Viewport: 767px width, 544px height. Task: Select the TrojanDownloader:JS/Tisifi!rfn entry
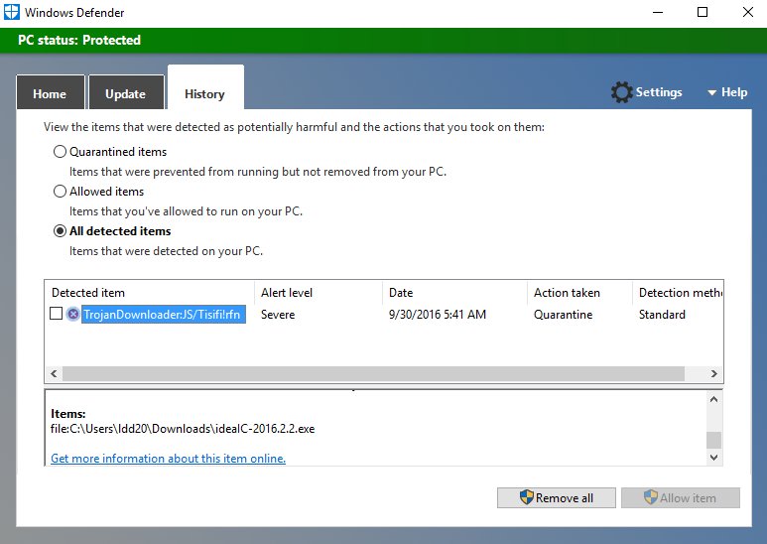point(164,314)
